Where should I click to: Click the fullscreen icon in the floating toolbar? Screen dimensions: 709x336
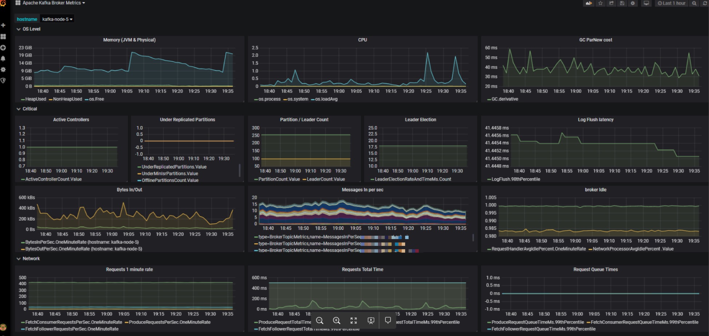pos(353,320)
